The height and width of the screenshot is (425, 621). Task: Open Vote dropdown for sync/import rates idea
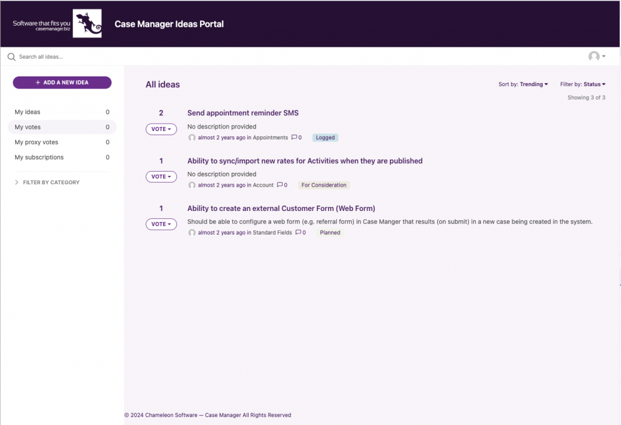(161, 176)
